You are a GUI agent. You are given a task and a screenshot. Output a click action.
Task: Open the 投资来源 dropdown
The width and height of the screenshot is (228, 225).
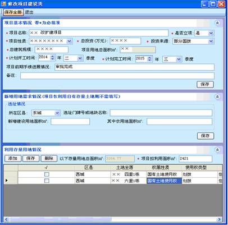(211, 41)
